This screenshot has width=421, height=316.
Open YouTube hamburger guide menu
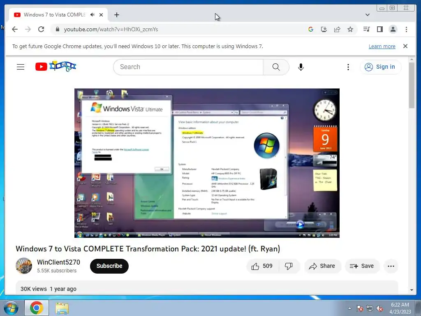coord(21,67)
